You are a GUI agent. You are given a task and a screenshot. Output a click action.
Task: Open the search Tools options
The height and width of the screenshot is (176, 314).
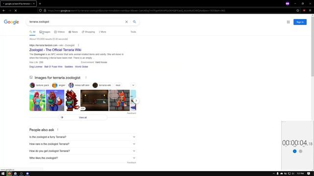(133, 32)
